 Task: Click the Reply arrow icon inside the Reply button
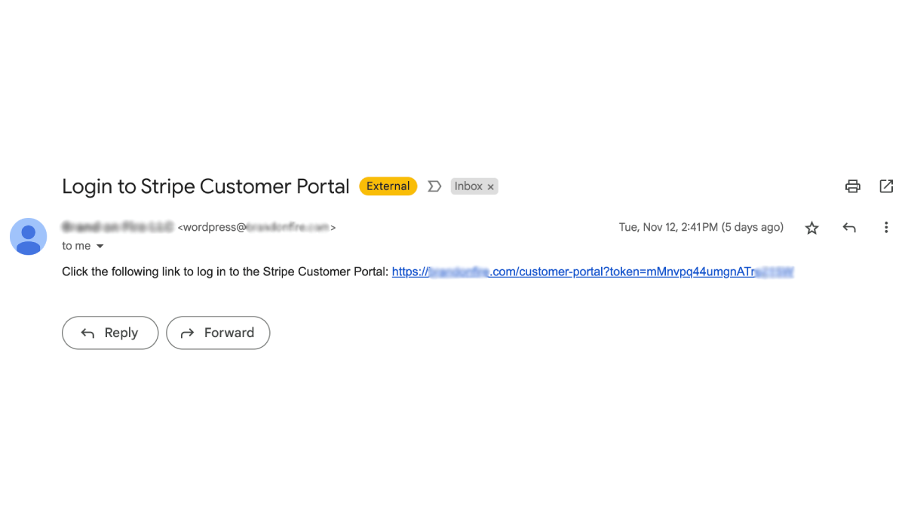pyautogui.click(x=89, y=333)
